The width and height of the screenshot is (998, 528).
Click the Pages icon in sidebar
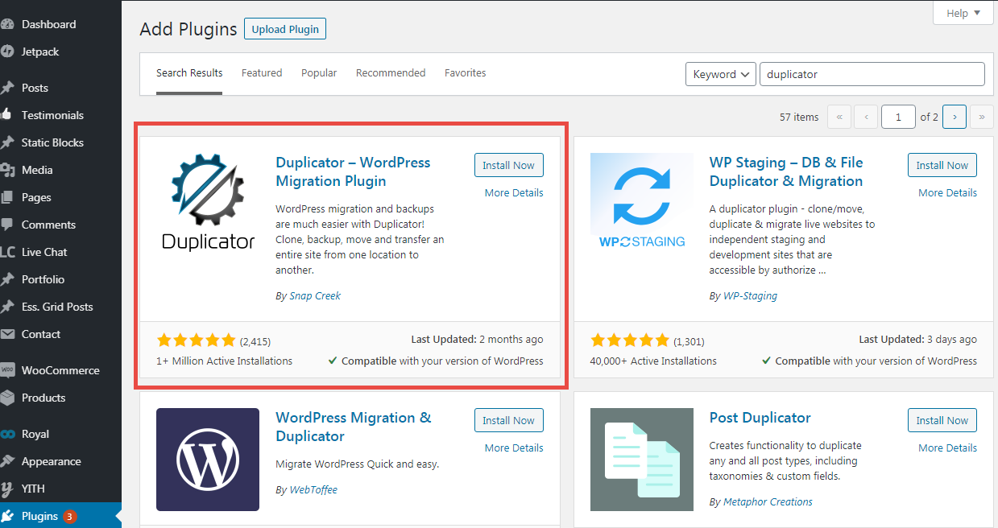coord(6,197)
